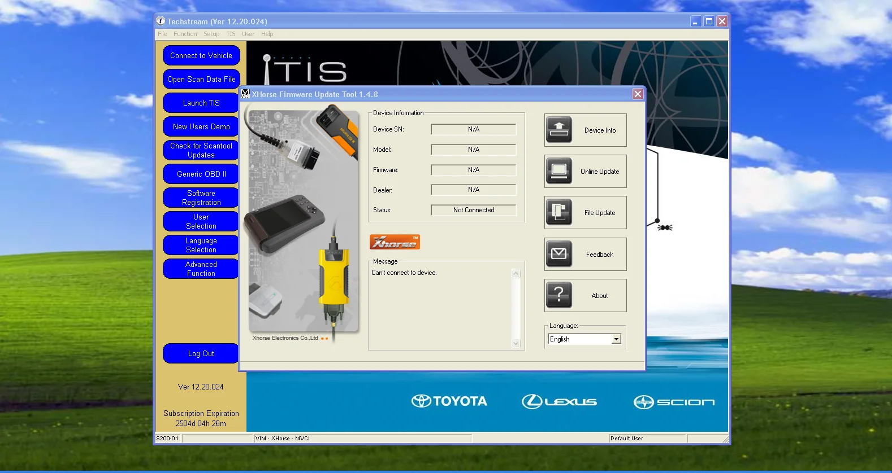Click the message box scroll down arrow
This screenshot has height=473, width=892.
516,344
